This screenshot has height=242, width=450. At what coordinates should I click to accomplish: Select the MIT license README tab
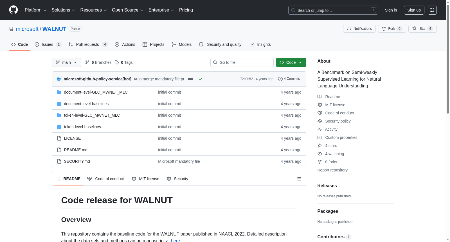tap(145, 179)
